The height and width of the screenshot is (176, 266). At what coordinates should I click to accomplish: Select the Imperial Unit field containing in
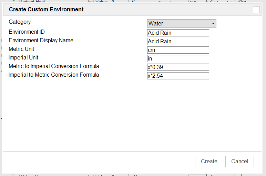tap(178, 59)
